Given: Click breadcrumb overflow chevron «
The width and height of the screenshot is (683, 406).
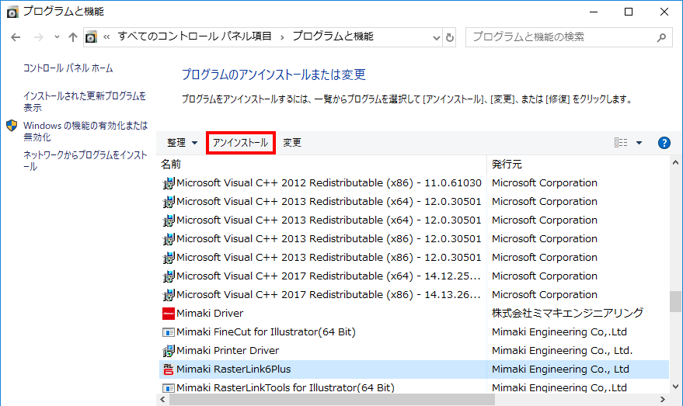Looking at the screenshot, I should tap(106, 37).
